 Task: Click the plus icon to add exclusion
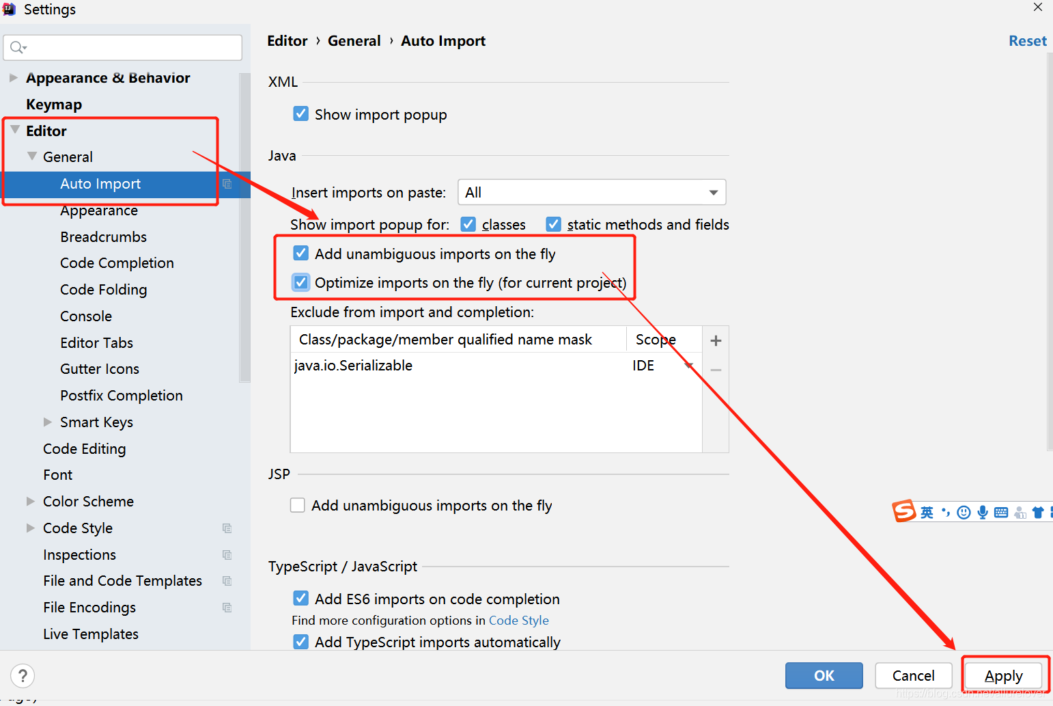click(716, 340)
